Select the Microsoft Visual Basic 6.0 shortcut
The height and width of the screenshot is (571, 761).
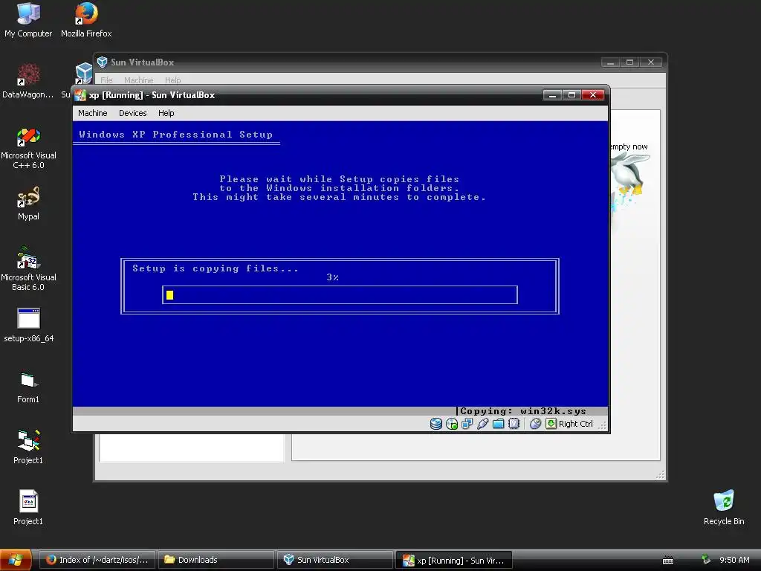point(28,269)
